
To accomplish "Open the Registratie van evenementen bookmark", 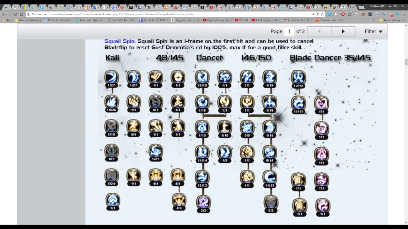I will click(x=217, y=20).
